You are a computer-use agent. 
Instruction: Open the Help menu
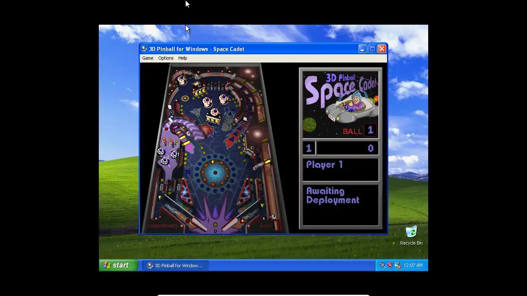click(x=182, y=58)
